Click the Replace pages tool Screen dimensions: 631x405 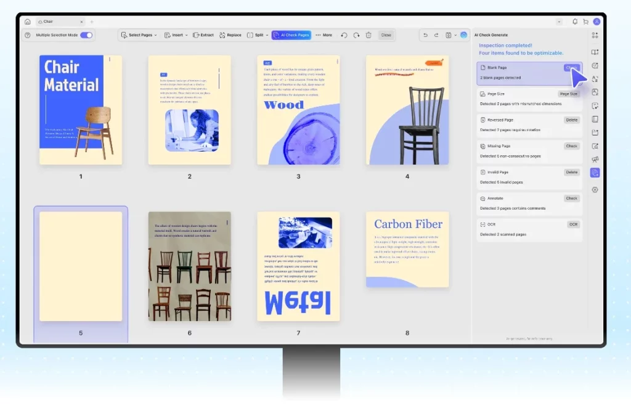tap(230, 35)
